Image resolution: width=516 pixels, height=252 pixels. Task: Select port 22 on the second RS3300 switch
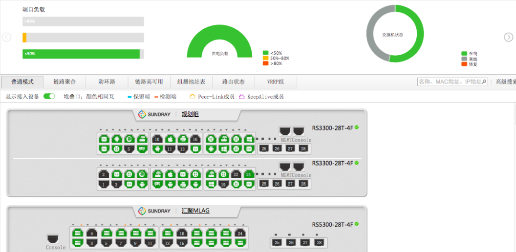(x=236, y=174)
